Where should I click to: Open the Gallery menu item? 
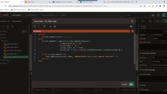tap(63, 15)
